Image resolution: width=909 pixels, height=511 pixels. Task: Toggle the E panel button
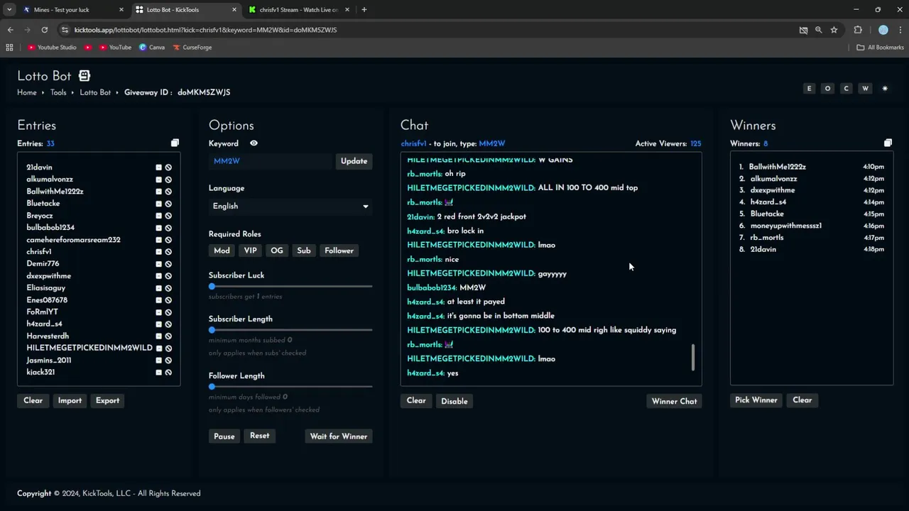pyautogui.click(x=809, y=89)
